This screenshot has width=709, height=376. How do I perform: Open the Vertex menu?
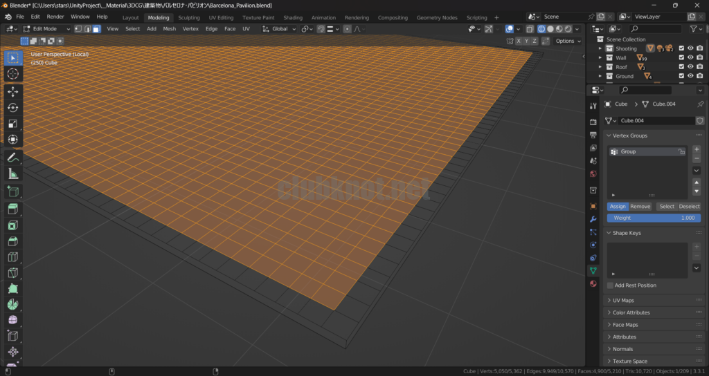pyautogui.click(x=190, y=29)
